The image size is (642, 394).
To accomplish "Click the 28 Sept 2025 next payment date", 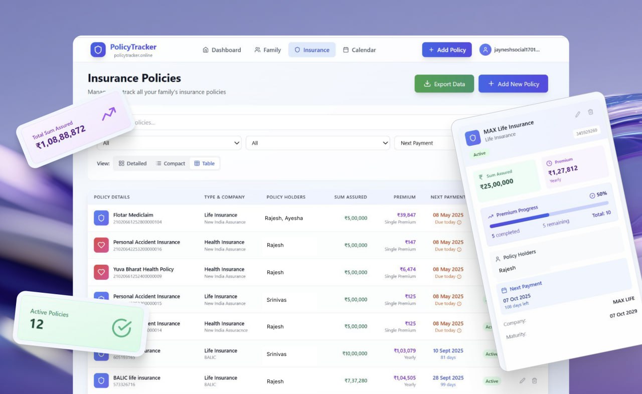I will click(448, 377).
